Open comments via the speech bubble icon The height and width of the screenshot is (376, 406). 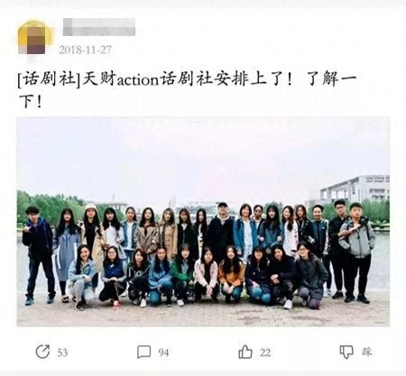pyautogui.click(x=143, y=352)
